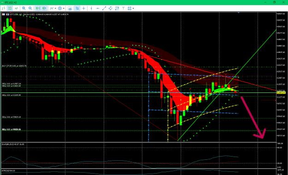Viewport: 288px width, 175px height.
Task: Click the current price tag on axis
Action: (281, 93)
